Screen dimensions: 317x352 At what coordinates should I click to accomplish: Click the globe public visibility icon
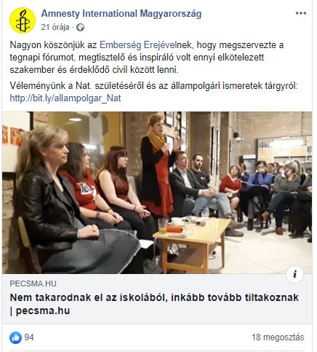tap(80, 28)
